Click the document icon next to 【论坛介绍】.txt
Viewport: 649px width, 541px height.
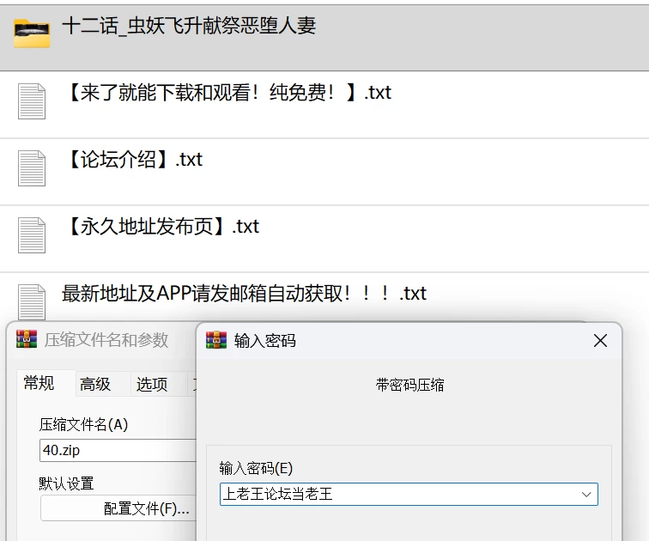32,168
